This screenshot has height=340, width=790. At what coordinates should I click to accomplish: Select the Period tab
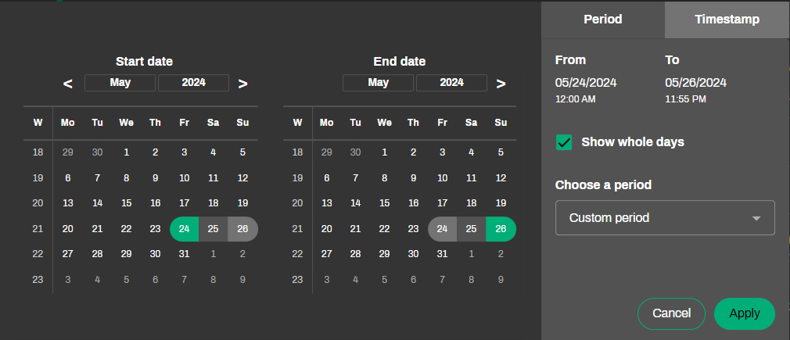(602, 20)
